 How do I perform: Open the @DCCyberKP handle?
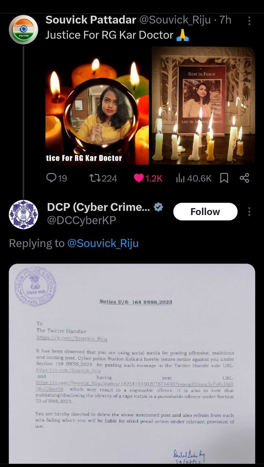[82, 220]
